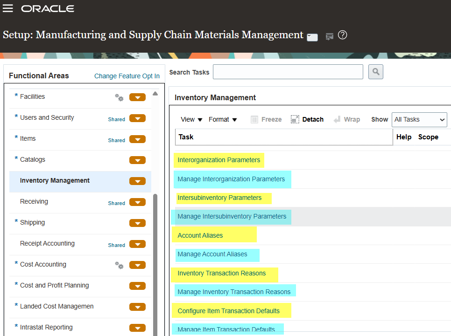Click the search magnifying glass button
The image size is (451, 336).
[x=375, y=71]
